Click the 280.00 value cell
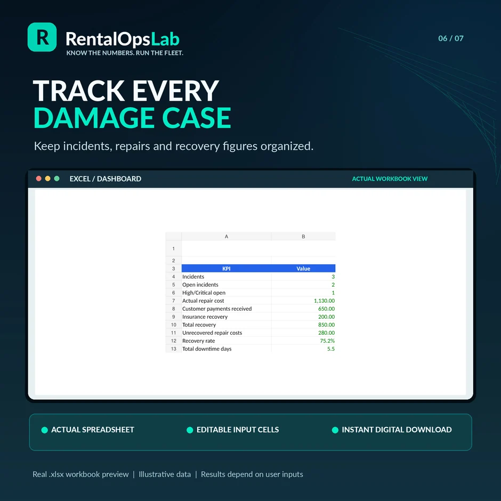This screenshot has width=501, height=501. [x=303, y=333]
